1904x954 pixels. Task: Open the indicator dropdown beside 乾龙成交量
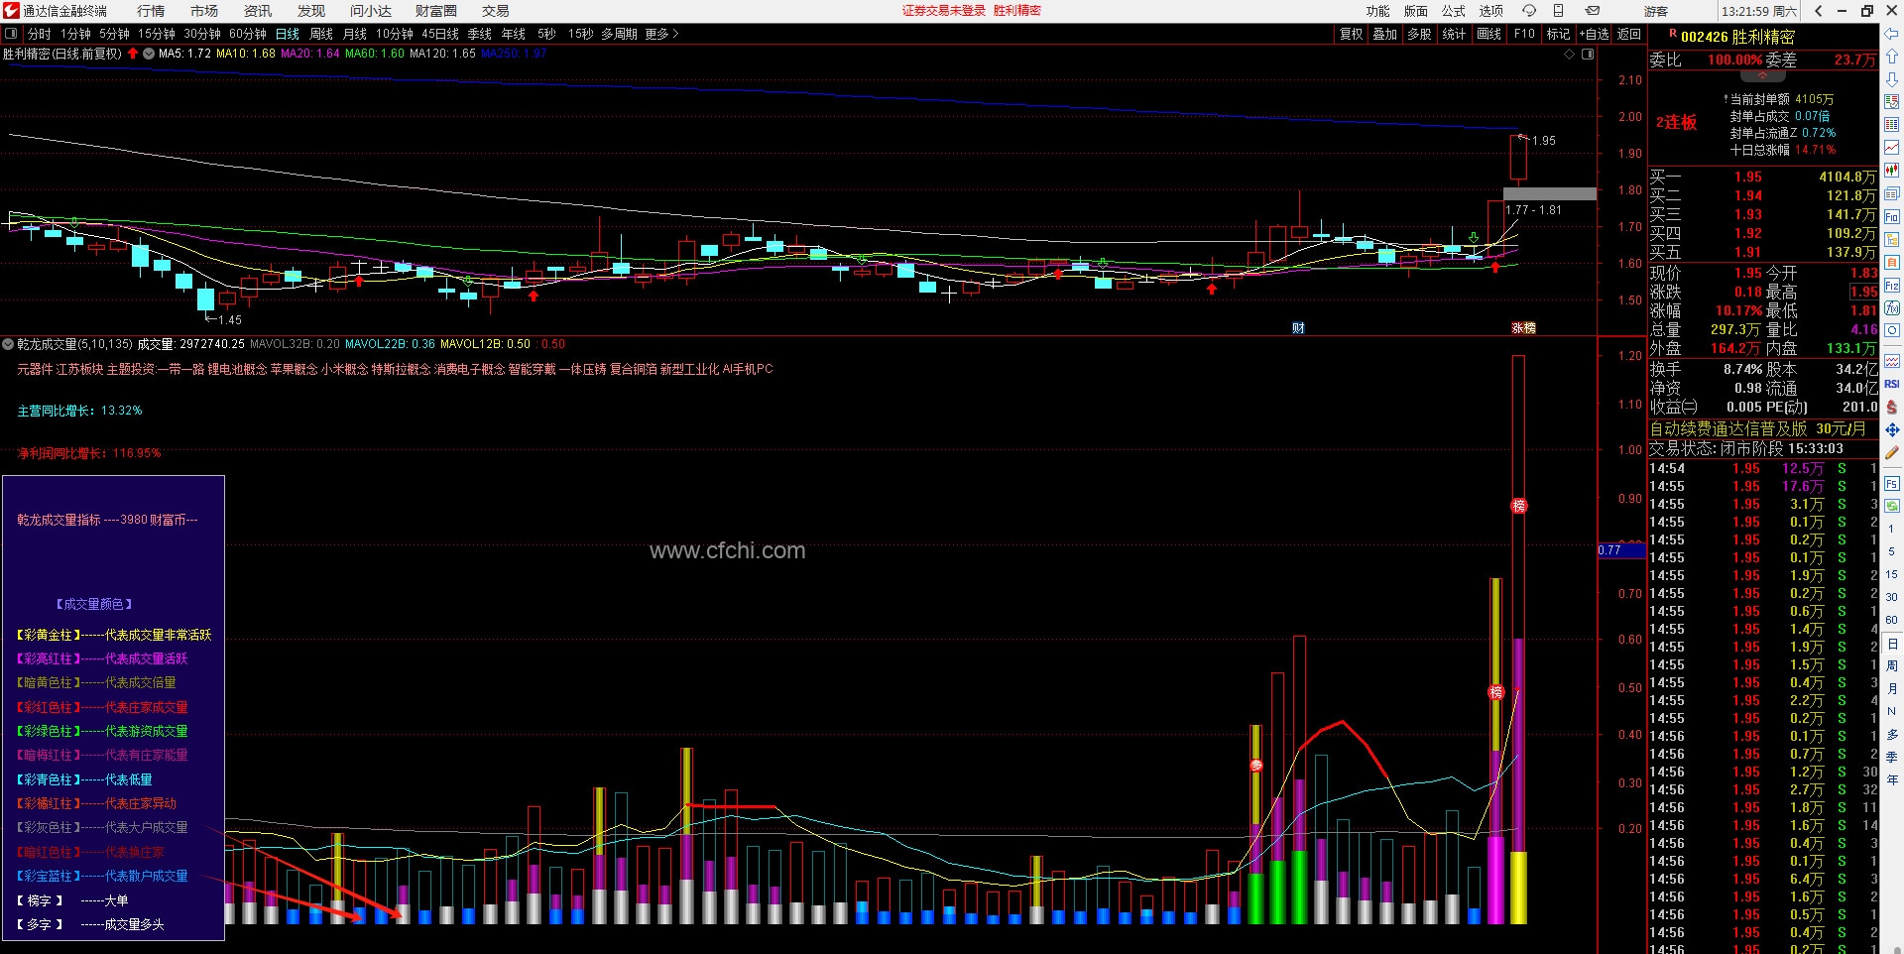tap(8, 344)
